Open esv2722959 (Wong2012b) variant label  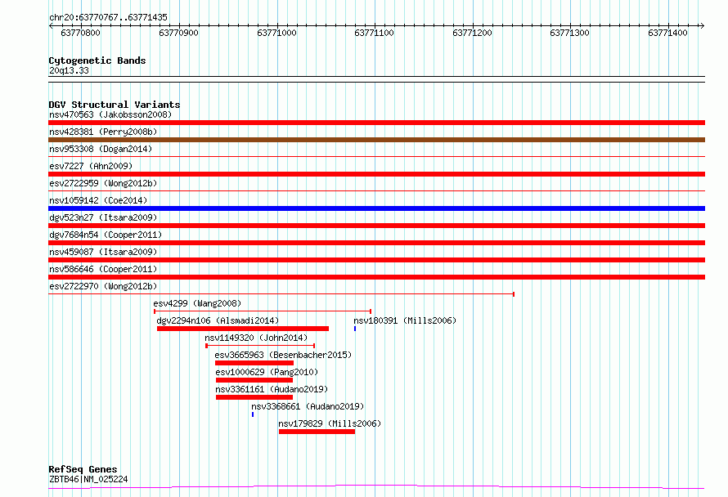tap(103, 183)
